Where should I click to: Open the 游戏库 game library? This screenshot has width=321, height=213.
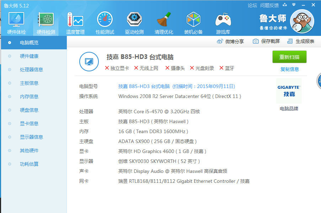[x=223, y=23]
